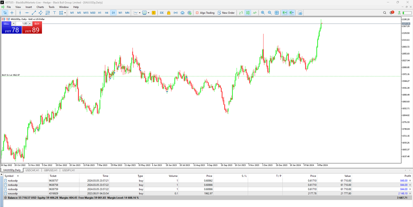Open the Signals broadcast icon
Image resolution: width=413 pixels, height=207 pixels.
(x=176, y=13)
